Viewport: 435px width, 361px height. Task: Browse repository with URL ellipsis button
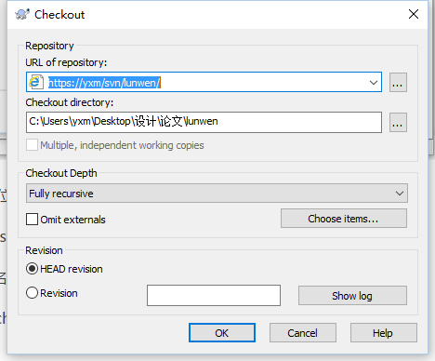(x=398, y=83)
